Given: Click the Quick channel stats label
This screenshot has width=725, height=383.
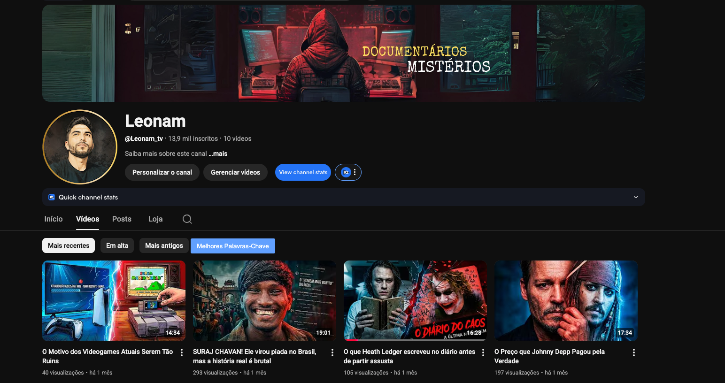Looking at the screenshot, I should tap(88, 197).
